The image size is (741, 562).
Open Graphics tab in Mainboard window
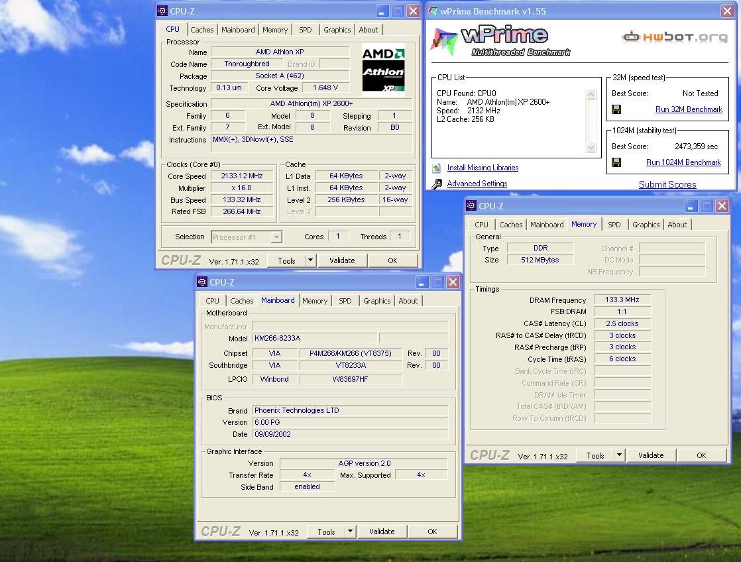[x=376, y=301]
